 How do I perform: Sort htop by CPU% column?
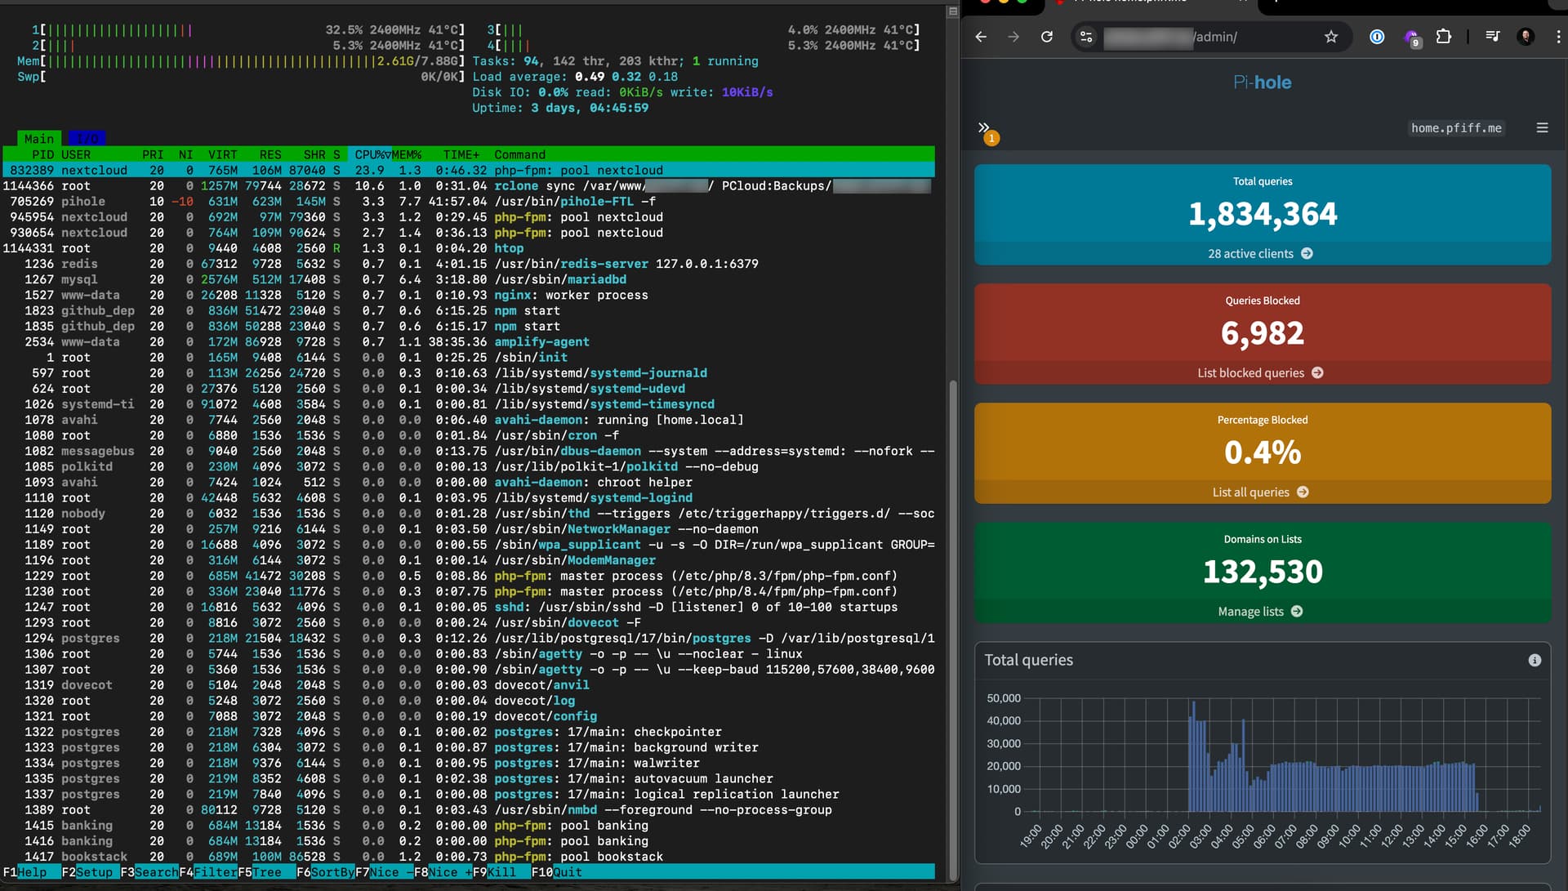[372, 154]
